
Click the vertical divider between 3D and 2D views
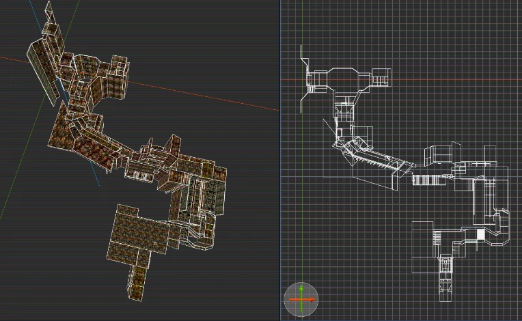tap(280, 160)
